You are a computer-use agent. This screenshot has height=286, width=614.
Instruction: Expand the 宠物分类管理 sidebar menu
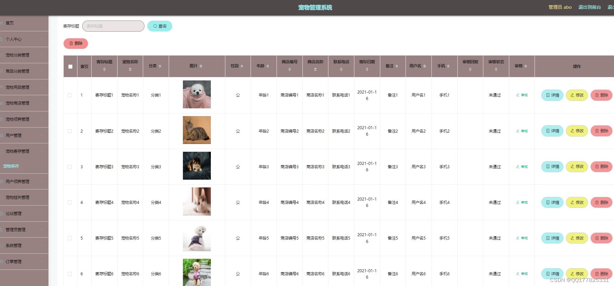tap(24, 55)
